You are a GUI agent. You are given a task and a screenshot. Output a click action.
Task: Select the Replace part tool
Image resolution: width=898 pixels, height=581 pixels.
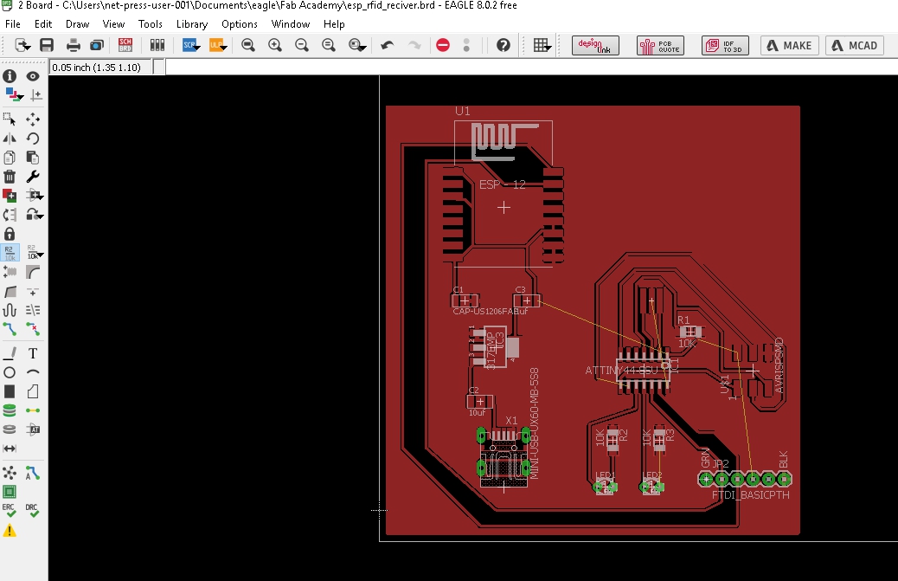(x=10, y=215)
